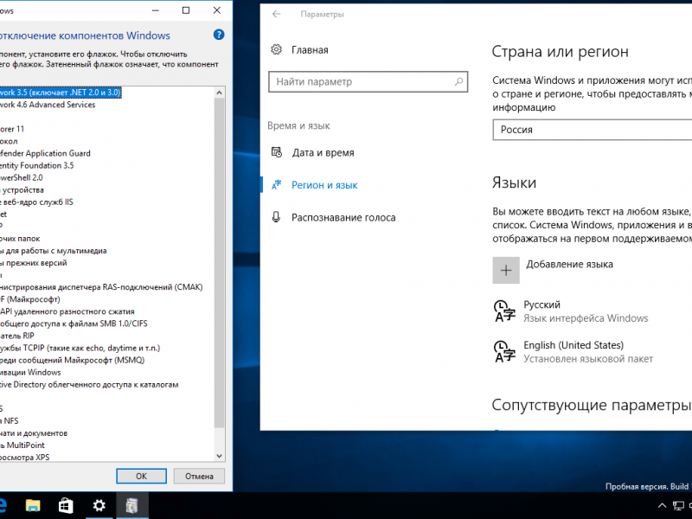Image resolution: width=692 pixels, height=519 pixels.
Task: Select the row ending "очих папок"
Action: click(x=20, y=239)
